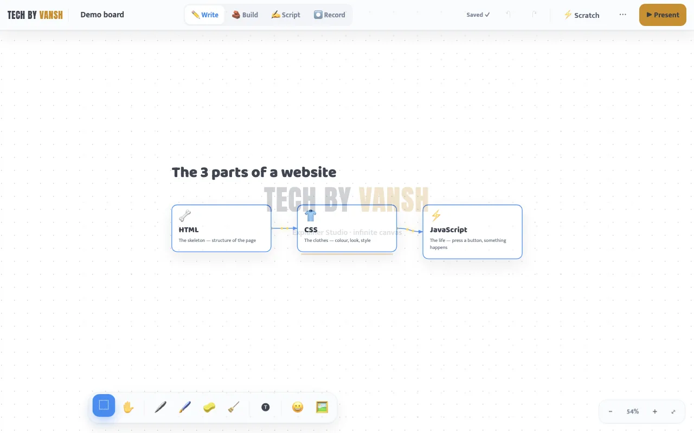Select the Broom clear tool
Screen dimensions: 694x433
click(233, 407)
